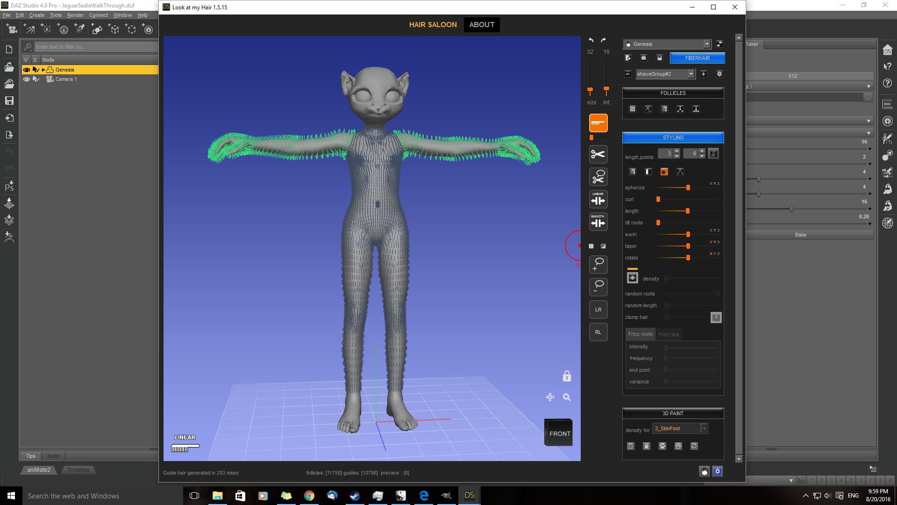
Task: Select the comb styling tool
Action: (x=598, y=123)
